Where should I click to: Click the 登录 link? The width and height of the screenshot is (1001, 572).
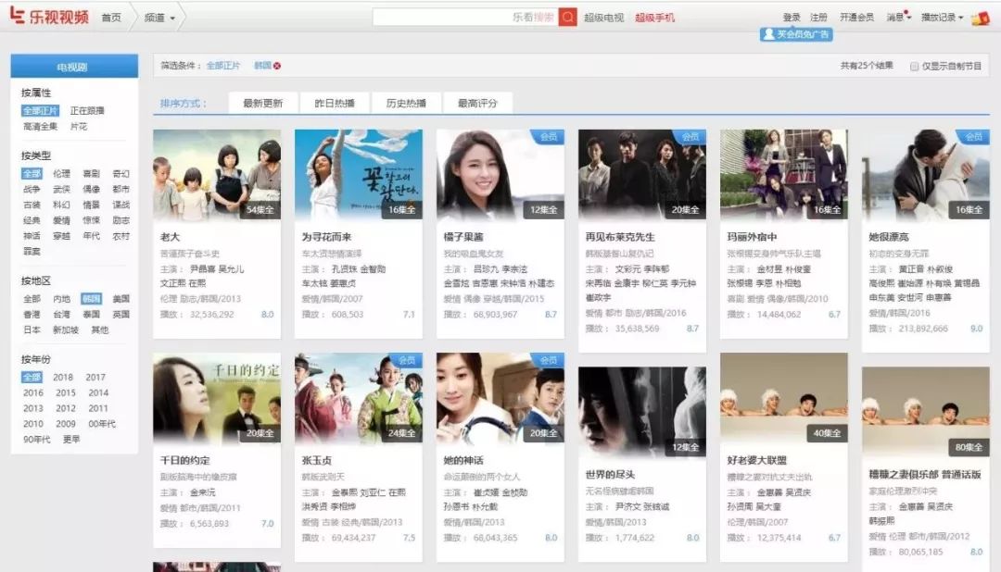pyautogui.click(x=791, y=18)
